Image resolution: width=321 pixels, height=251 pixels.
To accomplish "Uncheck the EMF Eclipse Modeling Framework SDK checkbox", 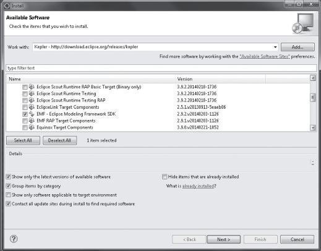I will tap(25, 114).
